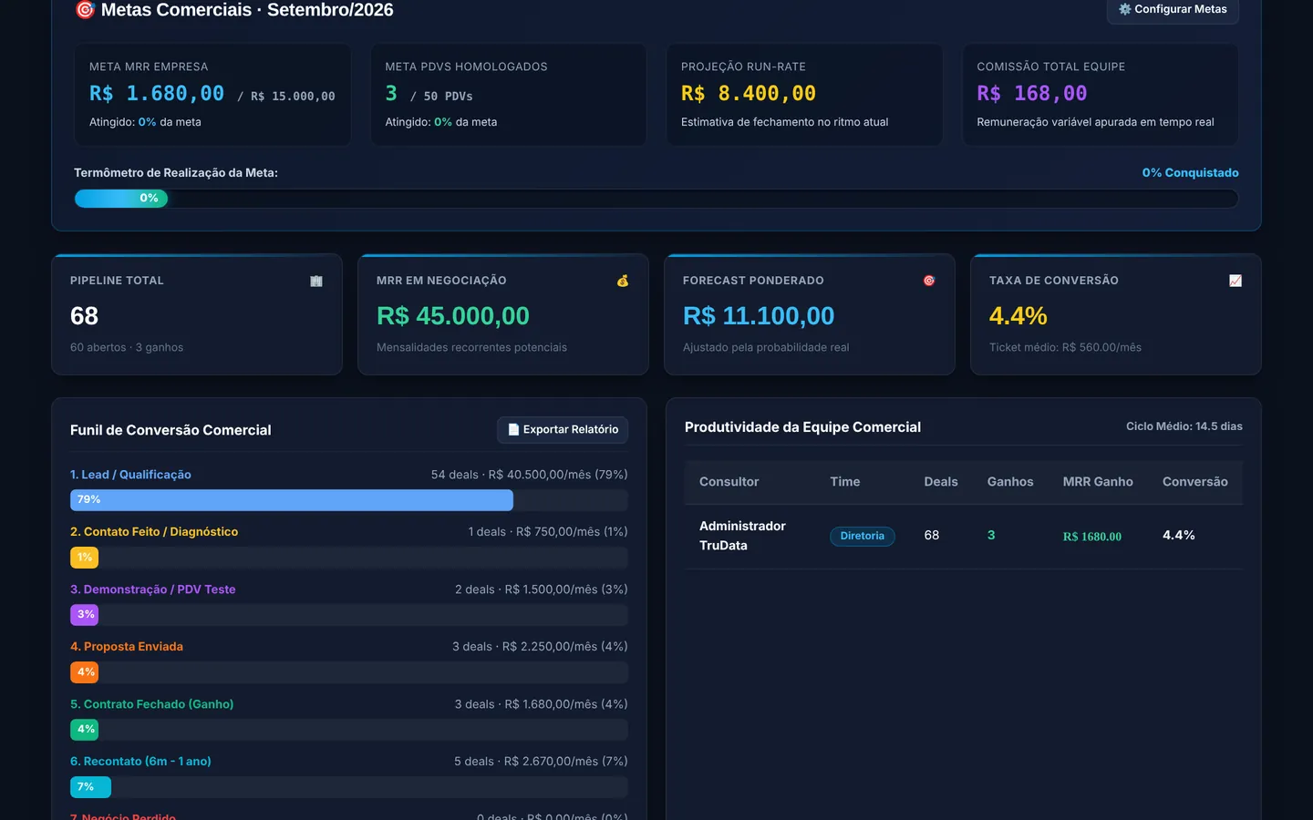Click the Ganhos column header
The image size is (1313, 820).
click(1010, 482)
